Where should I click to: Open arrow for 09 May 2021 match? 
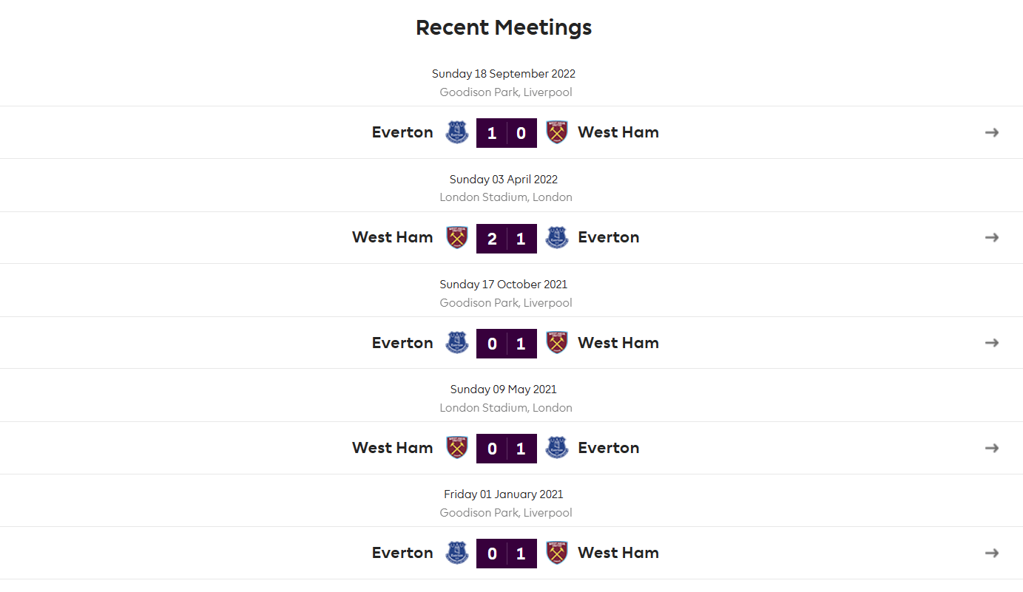click(x=992, y=448)
